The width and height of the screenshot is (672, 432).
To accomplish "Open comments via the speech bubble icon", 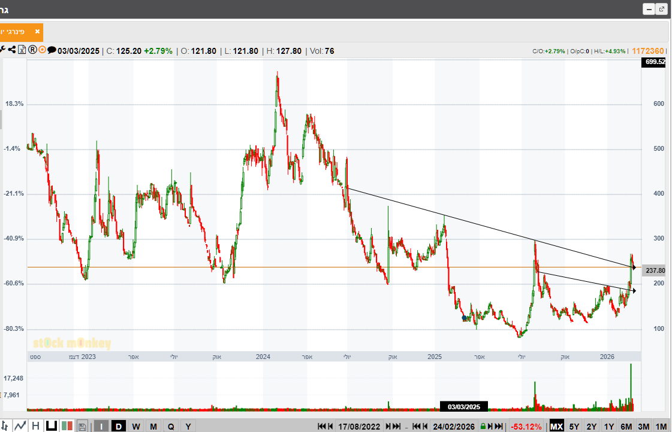I will [x=52, y=50].
